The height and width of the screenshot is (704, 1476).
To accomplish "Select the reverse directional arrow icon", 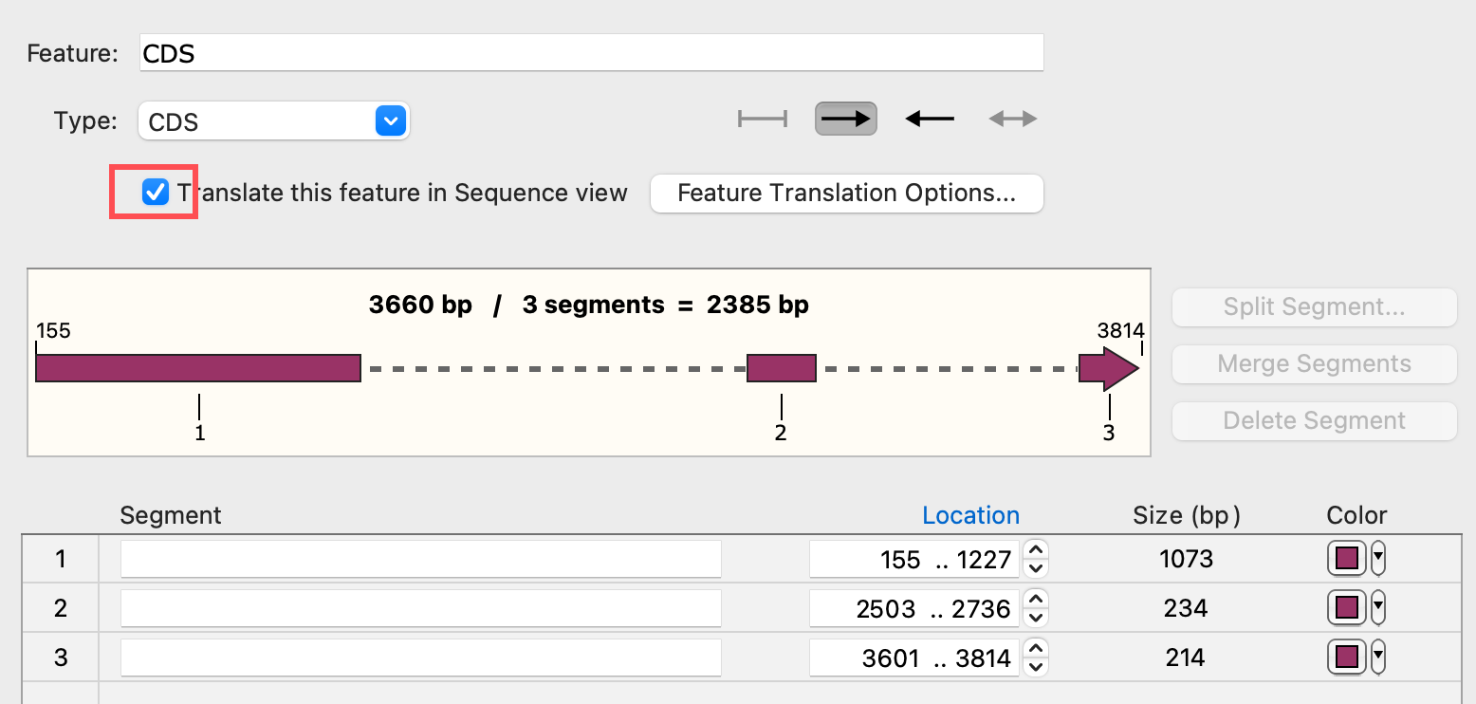I will (x=930, y=119).
